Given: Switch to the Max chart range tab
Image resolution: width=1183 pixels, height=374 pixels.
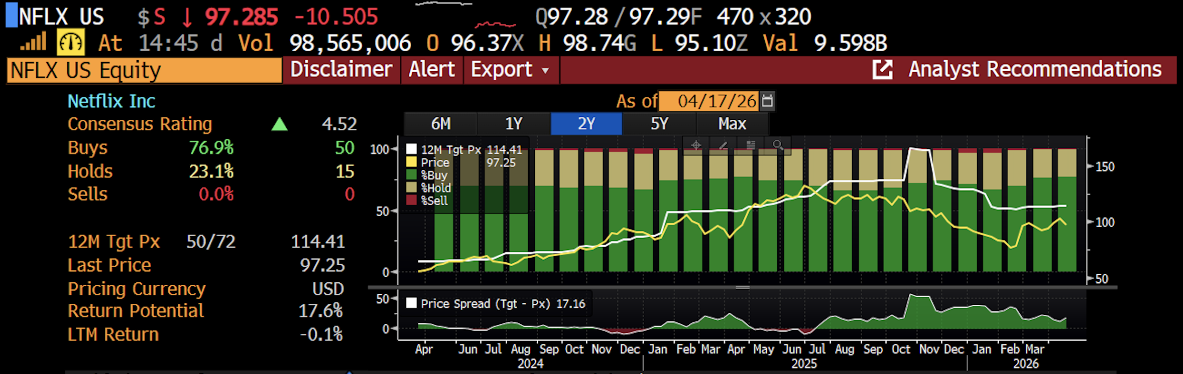Looking at the screenshot, I should tap(732, 123).
